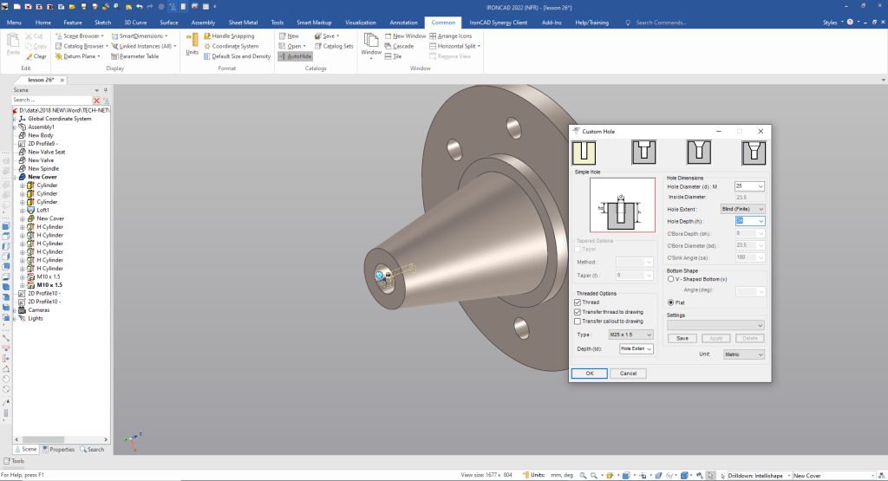Click Save in the Settings section
Image resolution: width=888 pixels, height=481 pixels.
coord(682,338)
